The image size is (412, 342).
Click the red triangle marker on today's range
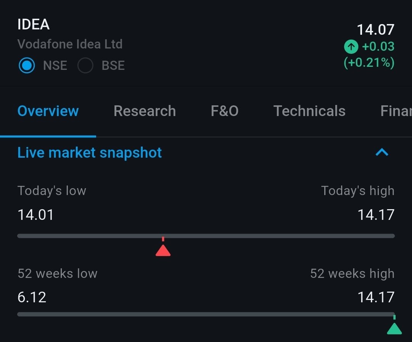[163, 250]
